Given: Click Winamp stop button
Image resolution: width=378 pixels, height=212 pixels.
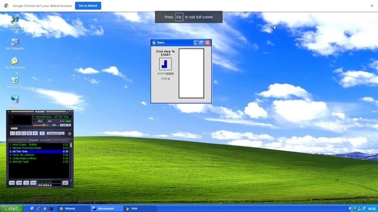Looking at the screenshot, I should click(30, 134).
